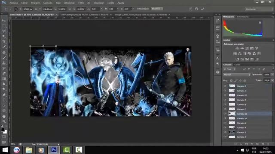Image resolution: width=275 pixels, height=154 pixels.
Task: Open the fill percentage arrow
Action: pyautogui.click(x=272, y=80)
